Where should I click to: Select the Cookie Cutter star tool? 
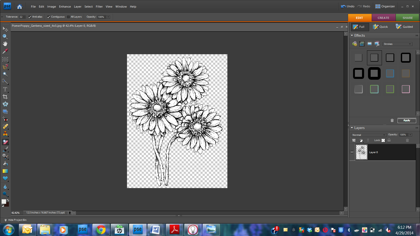click(5, 104)
